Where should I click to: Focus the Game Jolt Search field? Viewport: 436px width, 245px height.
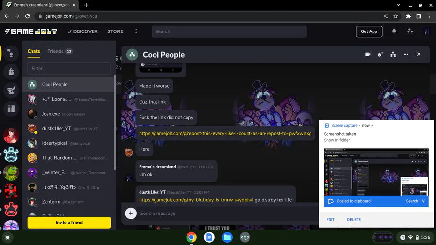click(x=229, y=31)
